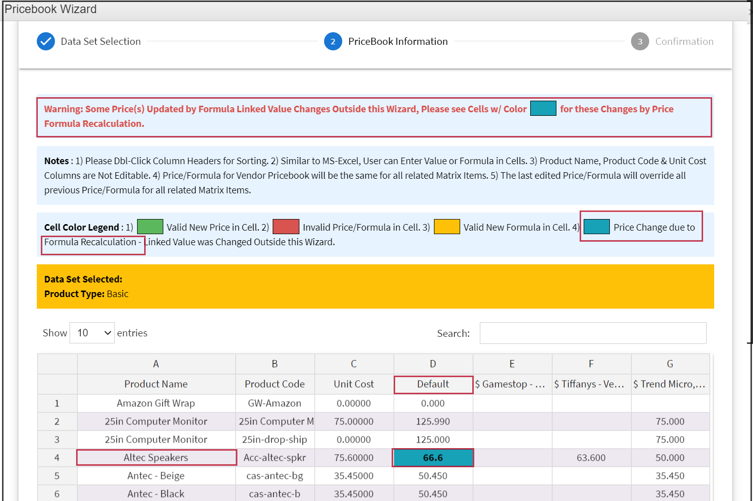This screenshot has height=501, width=753.
Task: Select row number 4
Action: tap(57, 458)
